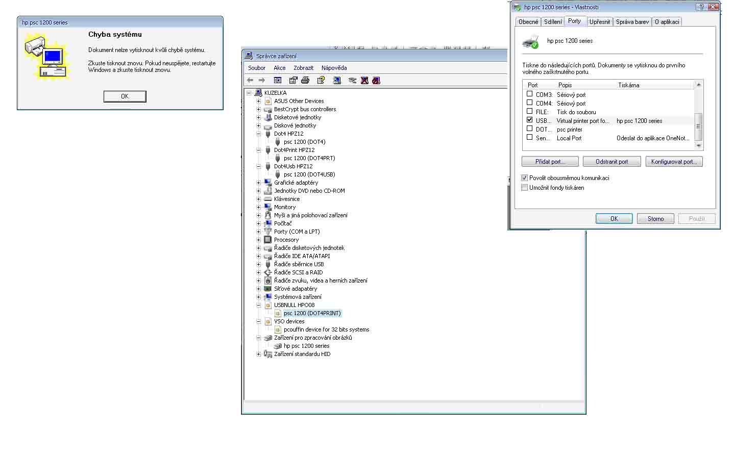Check the COM3 port checkbox
Screen dimensions: 735x459
[x=529, y=94]
